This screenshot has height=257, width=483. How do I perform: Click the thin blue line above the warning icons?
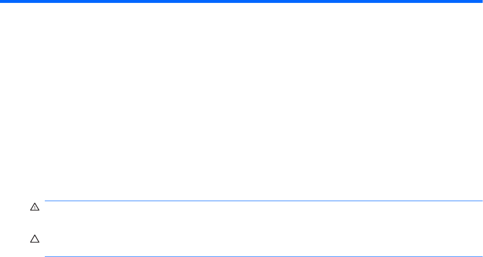[264, 201]
